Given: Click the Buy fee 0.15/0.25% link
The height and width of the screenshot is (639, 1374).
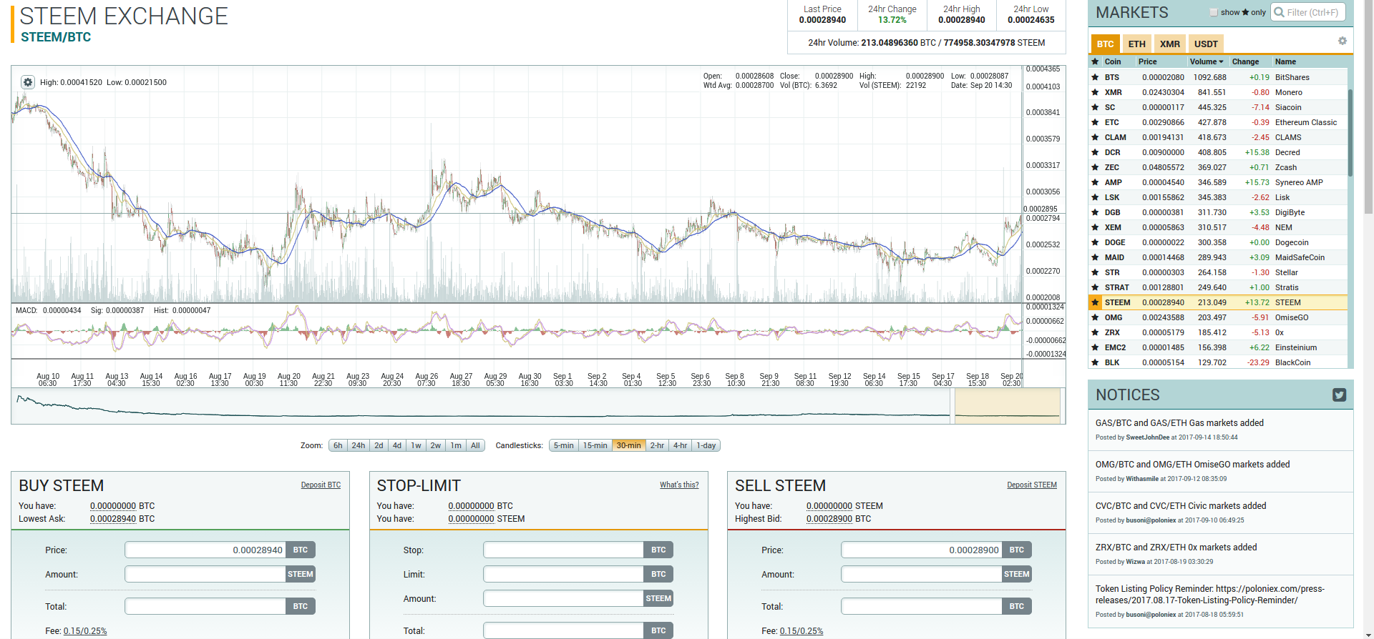Looking at the screenshot, I should 85,631.
